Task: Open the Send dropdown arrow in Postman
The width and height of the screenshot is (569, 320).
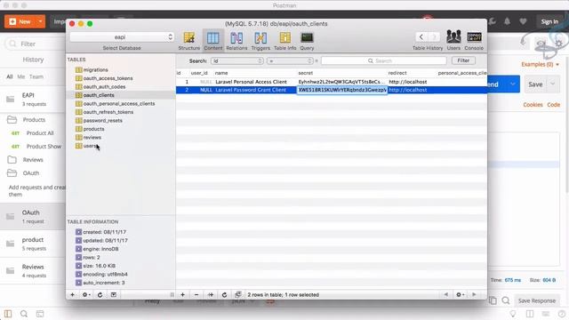Action: tap(513, 84)
